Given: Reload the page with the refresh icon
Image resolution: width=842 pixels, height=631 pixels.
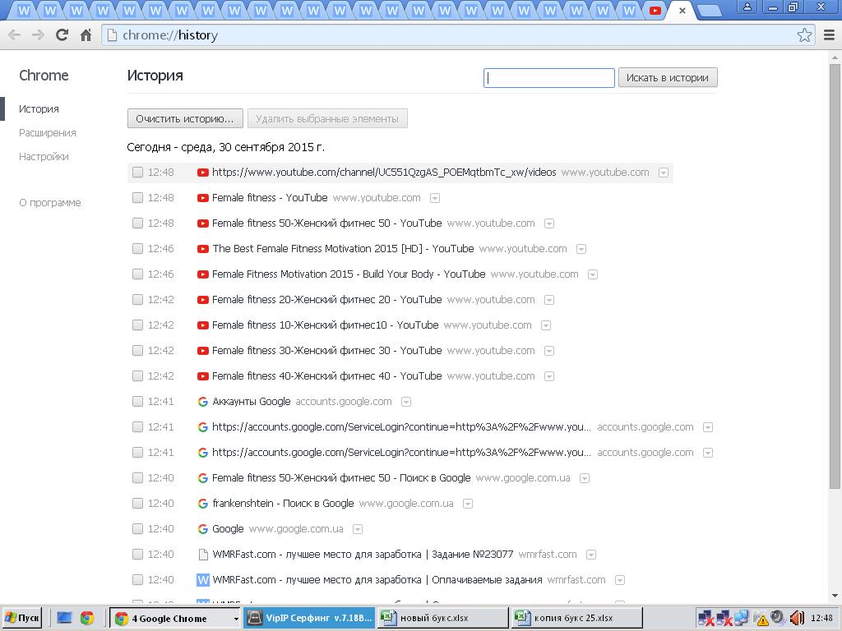Looking at the screenshot, I should coord(62,35).
